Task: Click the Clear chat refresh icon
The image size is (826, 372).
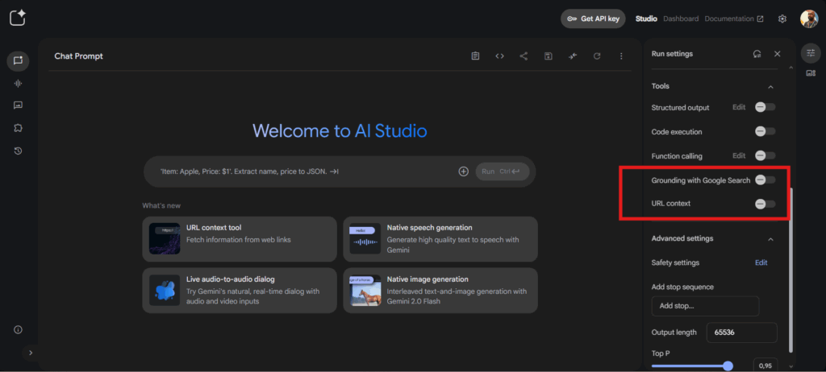Action: click(x=597, y=56)
